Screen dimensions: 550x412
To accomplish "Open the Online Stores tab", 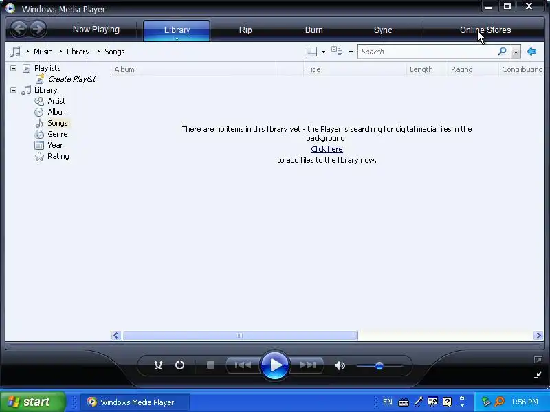I will (485, 30).
